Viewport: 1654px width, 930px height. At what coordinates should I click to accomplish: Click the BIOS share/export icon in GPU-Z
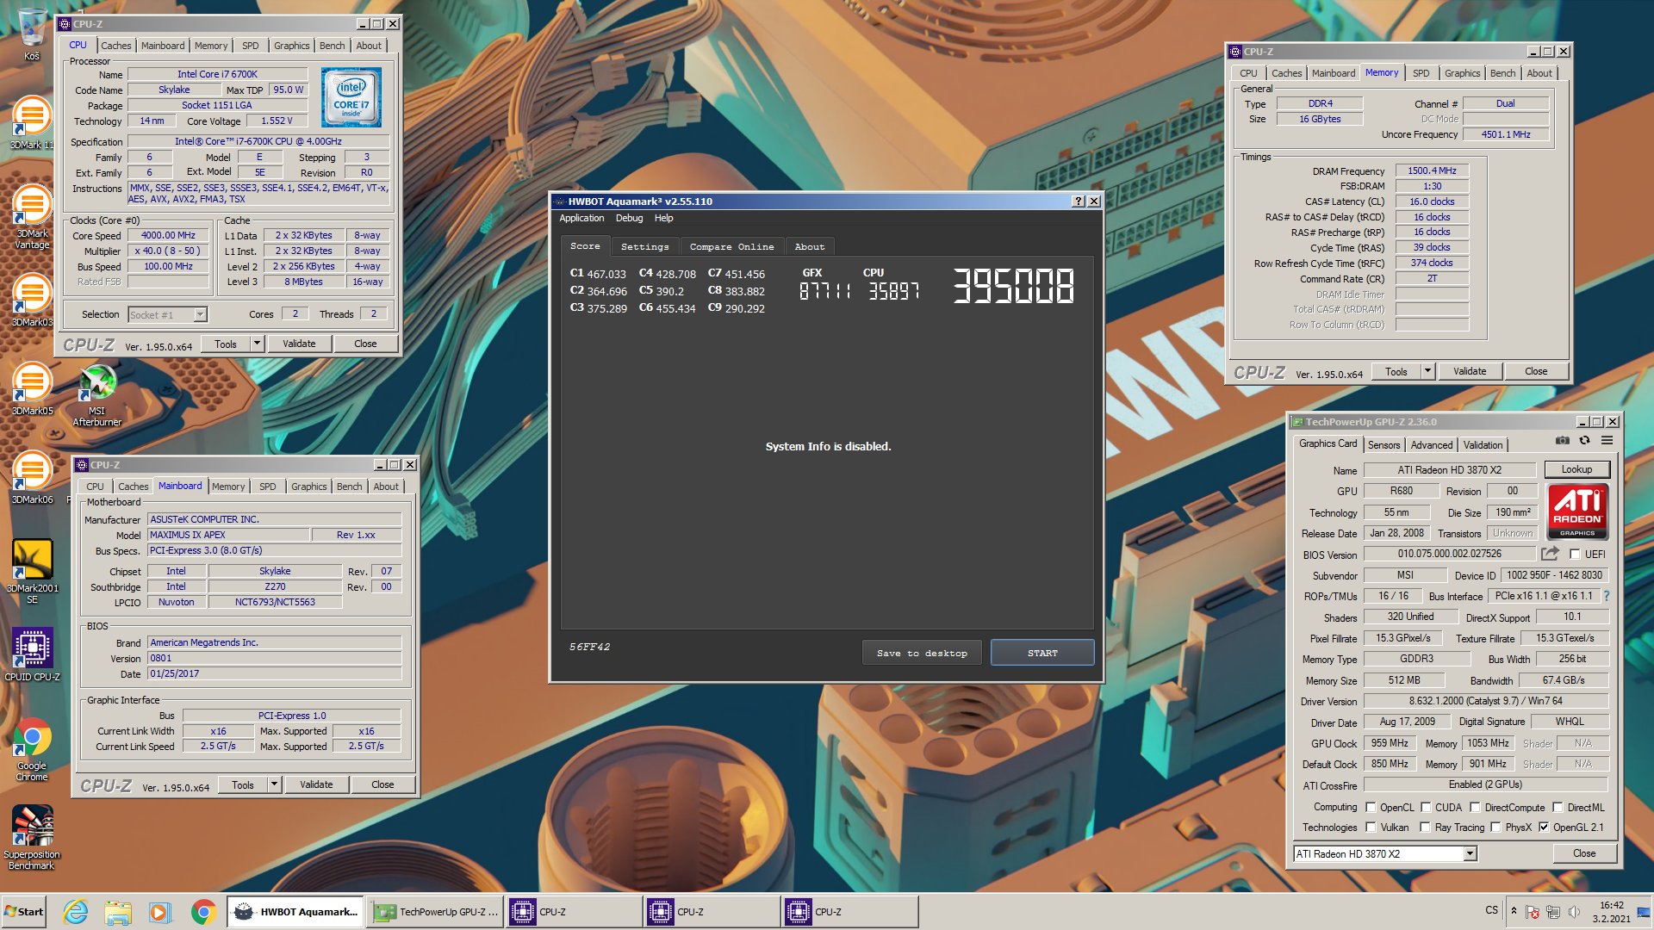[x=1551, y=554]
